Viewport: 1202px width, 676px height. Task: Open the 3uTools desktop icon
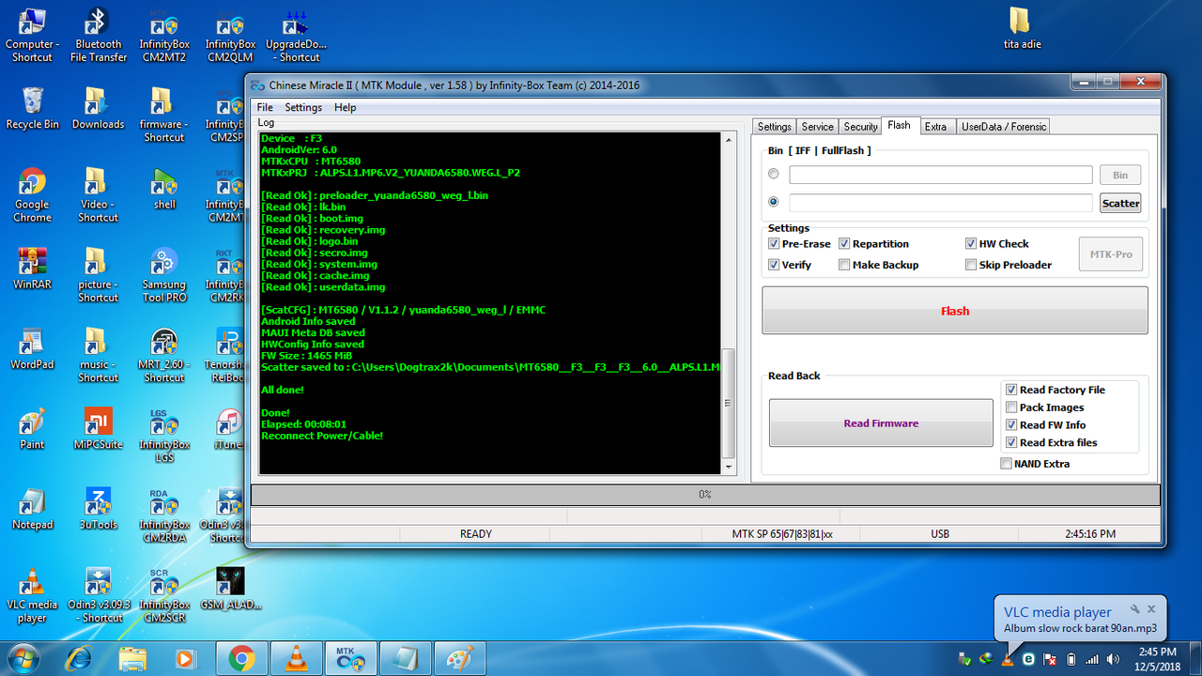[x=99, y=509]
